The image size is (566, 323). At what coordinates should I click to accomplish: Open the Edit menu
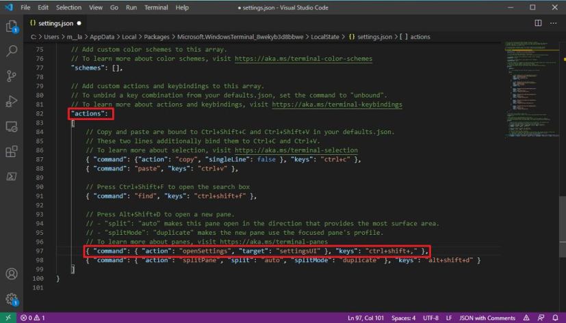42,8
